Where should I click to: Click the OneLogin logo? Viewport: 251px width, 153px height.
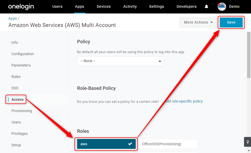[x=21, y=6]
